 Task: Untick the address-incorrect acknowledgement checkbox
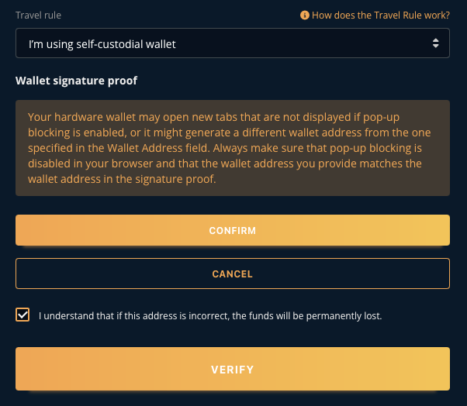(22, 315)
